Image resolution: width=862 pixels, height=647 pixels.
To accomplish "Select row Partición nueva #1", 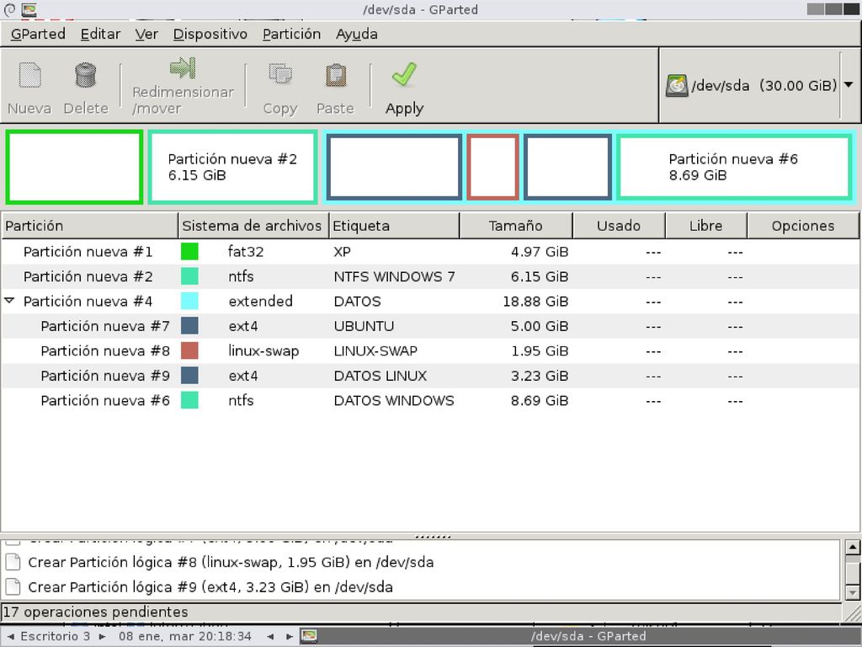I will coord(430,251).
